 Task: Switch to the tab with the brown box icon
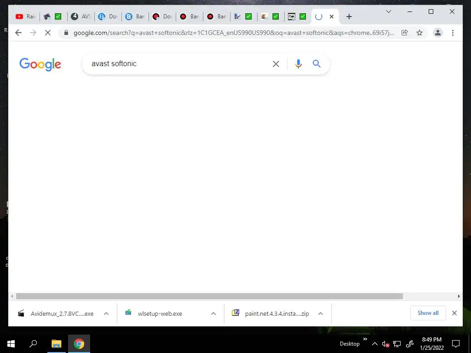(x=270, y=17)
